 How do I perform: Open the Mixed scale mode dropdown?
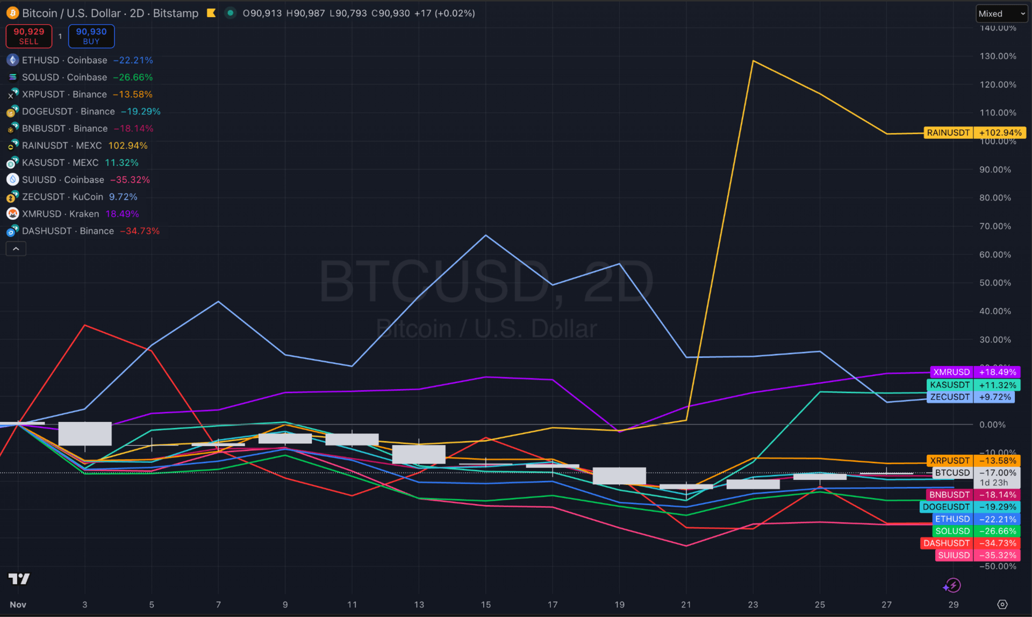(x=1001, y=13)
